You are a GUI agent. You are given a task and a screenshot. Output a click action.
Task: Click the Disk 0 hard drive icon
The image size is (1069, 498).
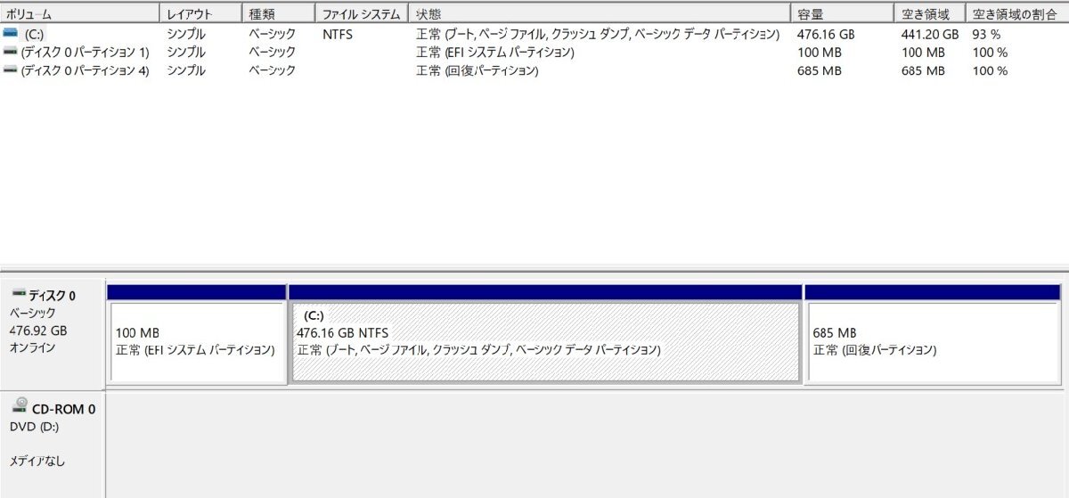18,294
